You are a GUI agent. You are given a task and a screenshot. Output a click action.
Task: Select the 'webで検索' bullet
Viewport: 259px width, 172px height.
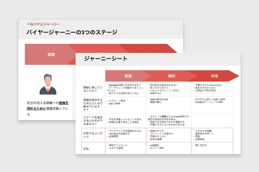tap(114, 103)
